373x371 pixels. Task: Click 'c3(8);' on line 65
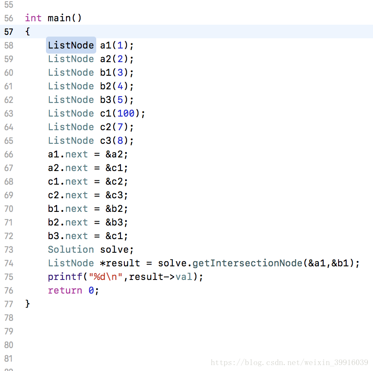pyautogui.click(x=117, y=140)
